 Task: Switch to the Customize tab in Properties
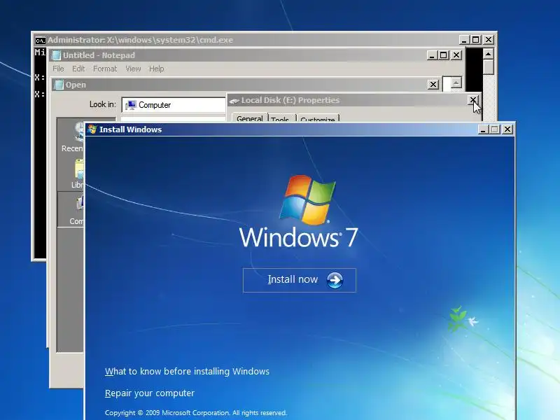point(318,119)
